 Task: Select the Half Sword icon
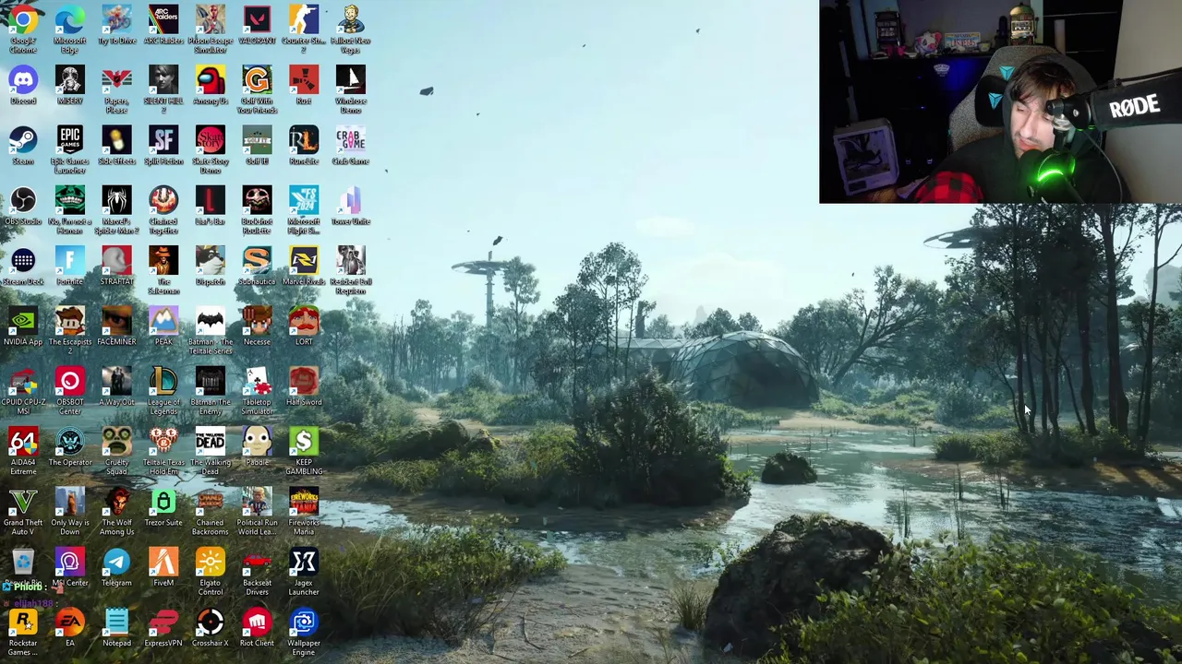pyautogui.click(x=304, y=386)
